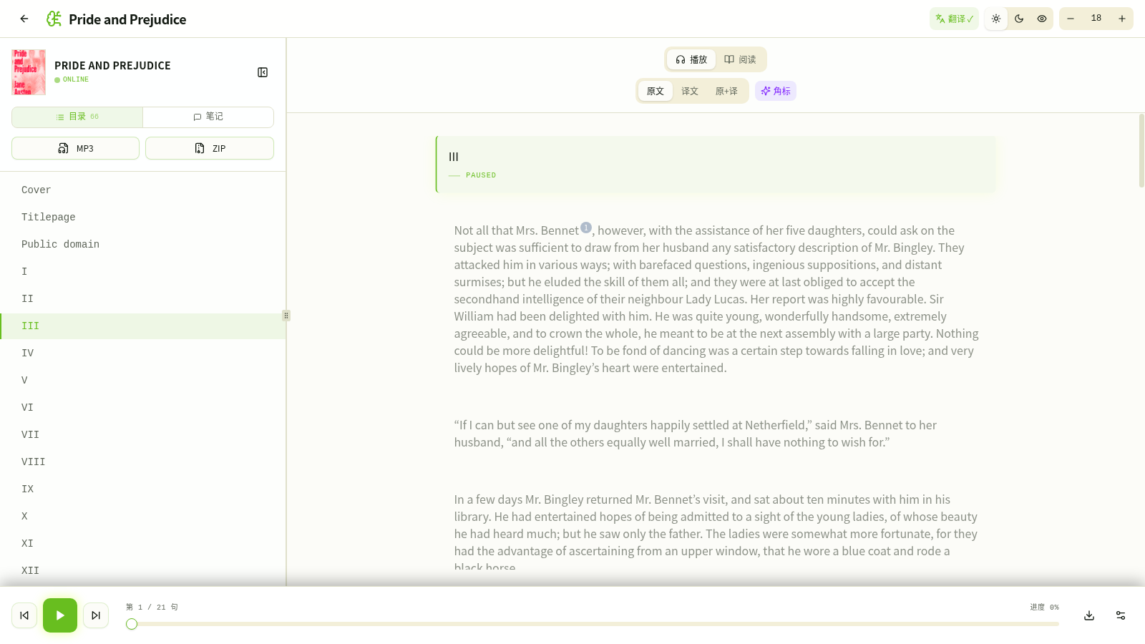
Task: Click the sentence counter 第 1 / 21 句
Action: 152,607
